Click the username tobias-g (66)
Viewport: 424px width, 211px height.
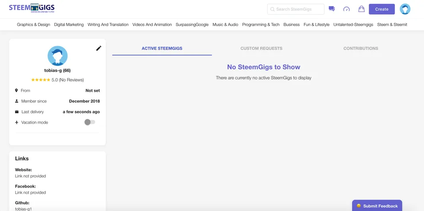(57, 71)
